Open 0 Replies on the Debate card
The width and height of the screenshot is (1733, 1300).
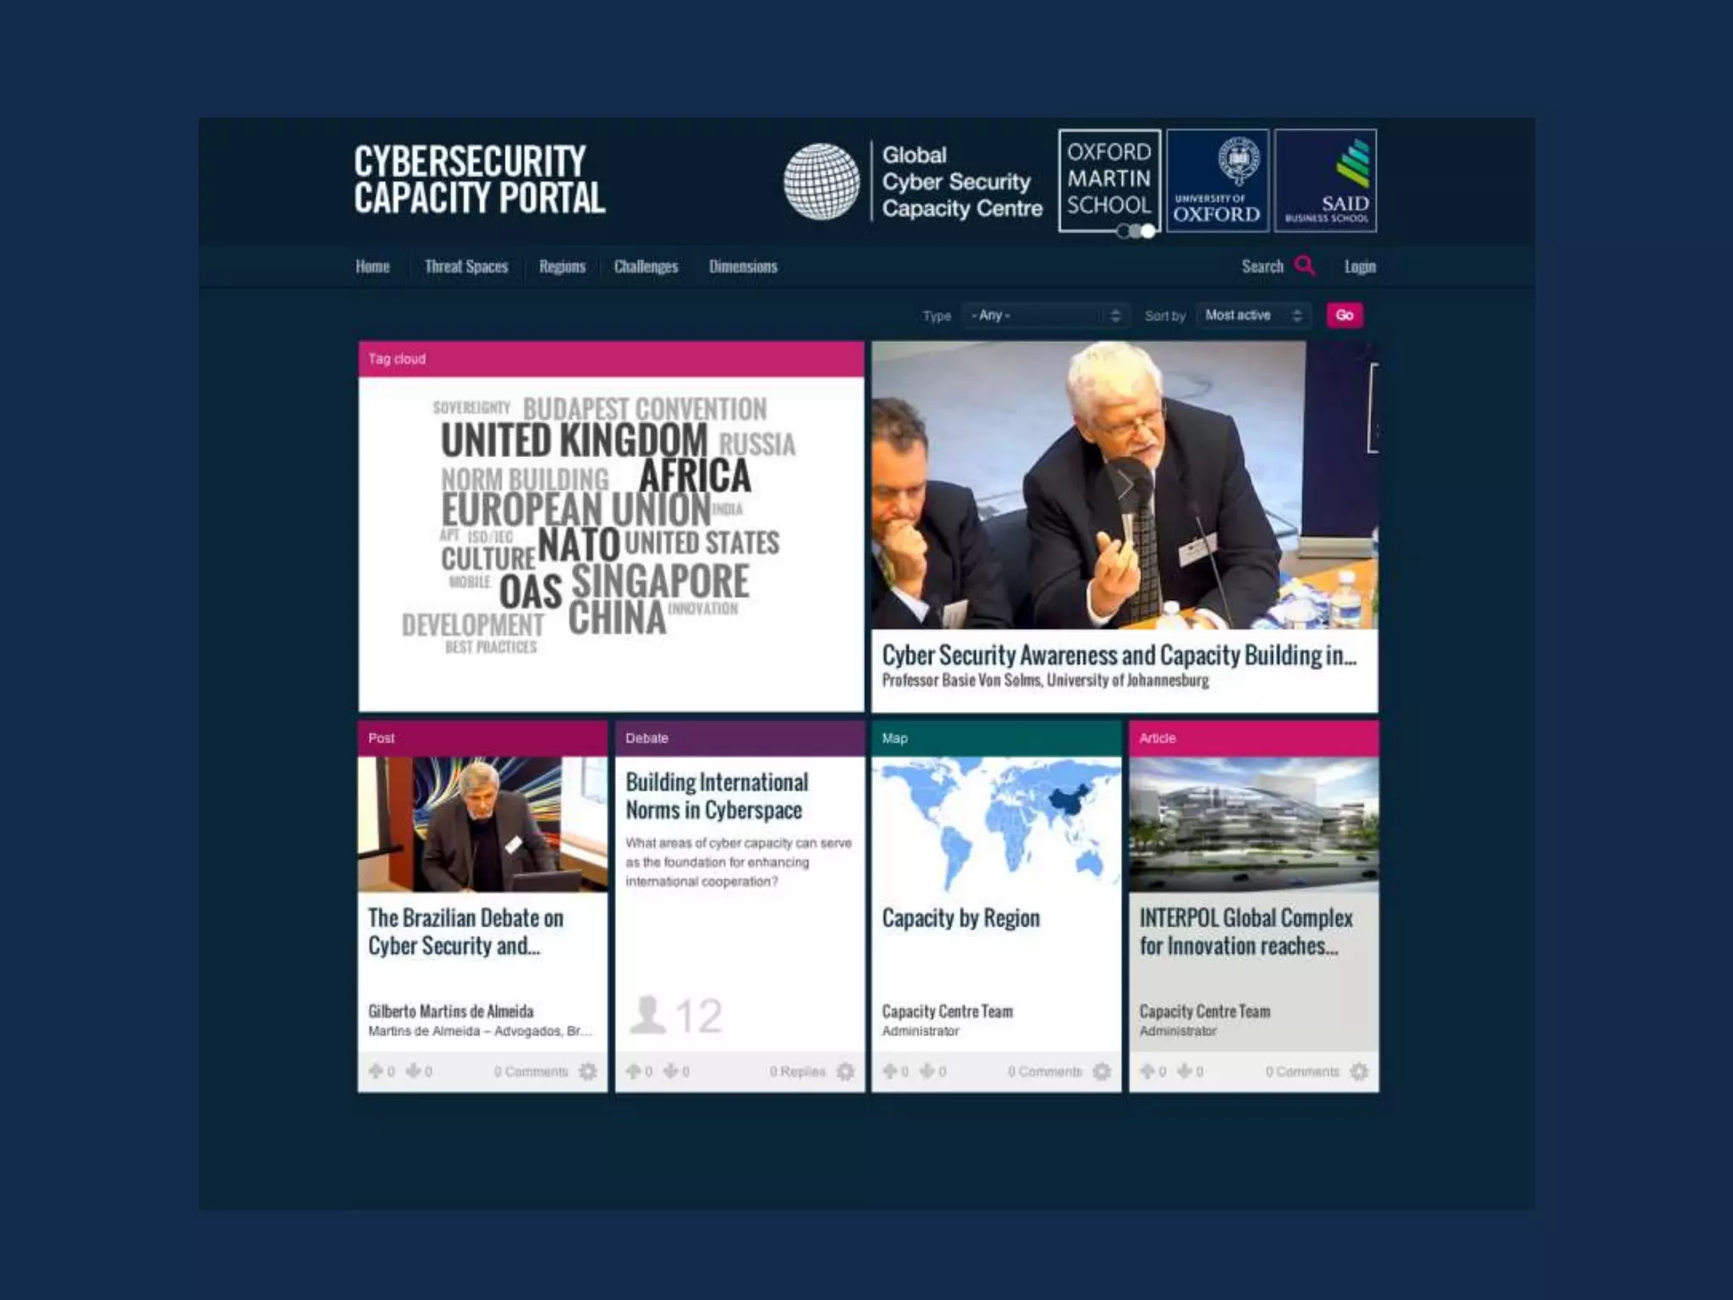pyautogui.click(x=797, y=1071)
